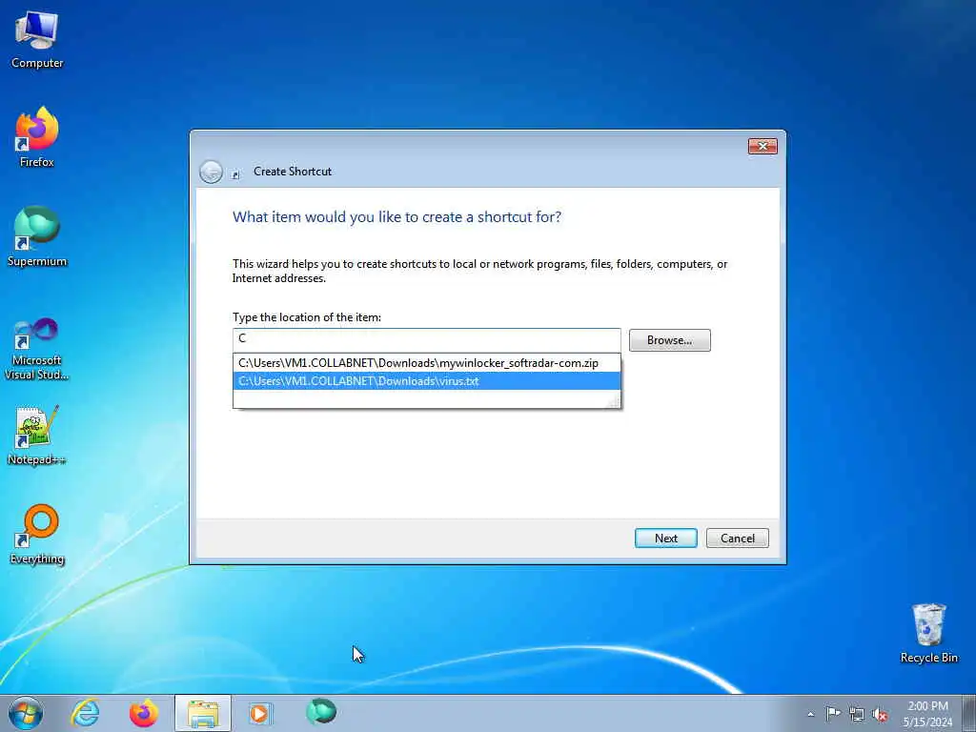Click the Cancel button
The height and width of the screenshot is (732, 976).
[738, 539]
